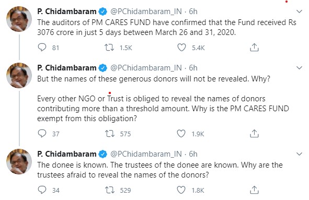
Task: Open P. Chidambaram's profile from first tweet name
Action: [66, 11]
